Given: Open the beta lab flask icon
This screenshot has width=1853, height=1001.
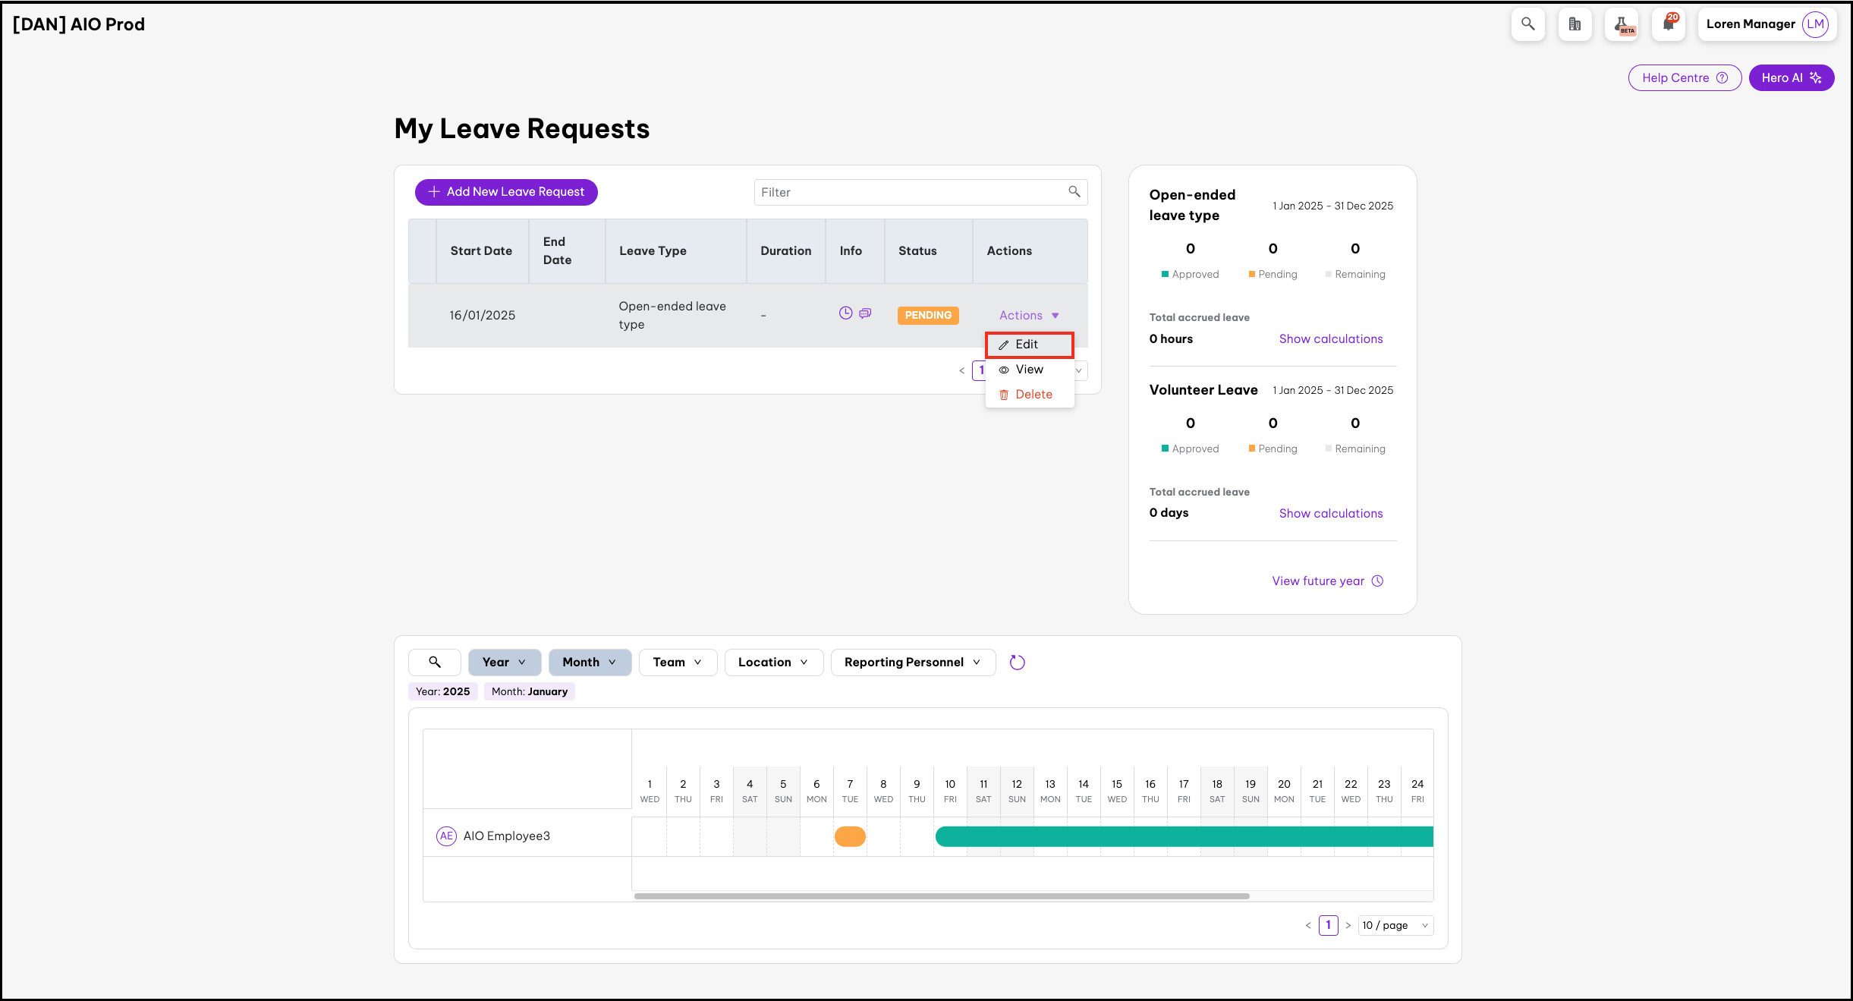Looking at the screenshot, I should pyautogui.click(x=1622, y=24).
